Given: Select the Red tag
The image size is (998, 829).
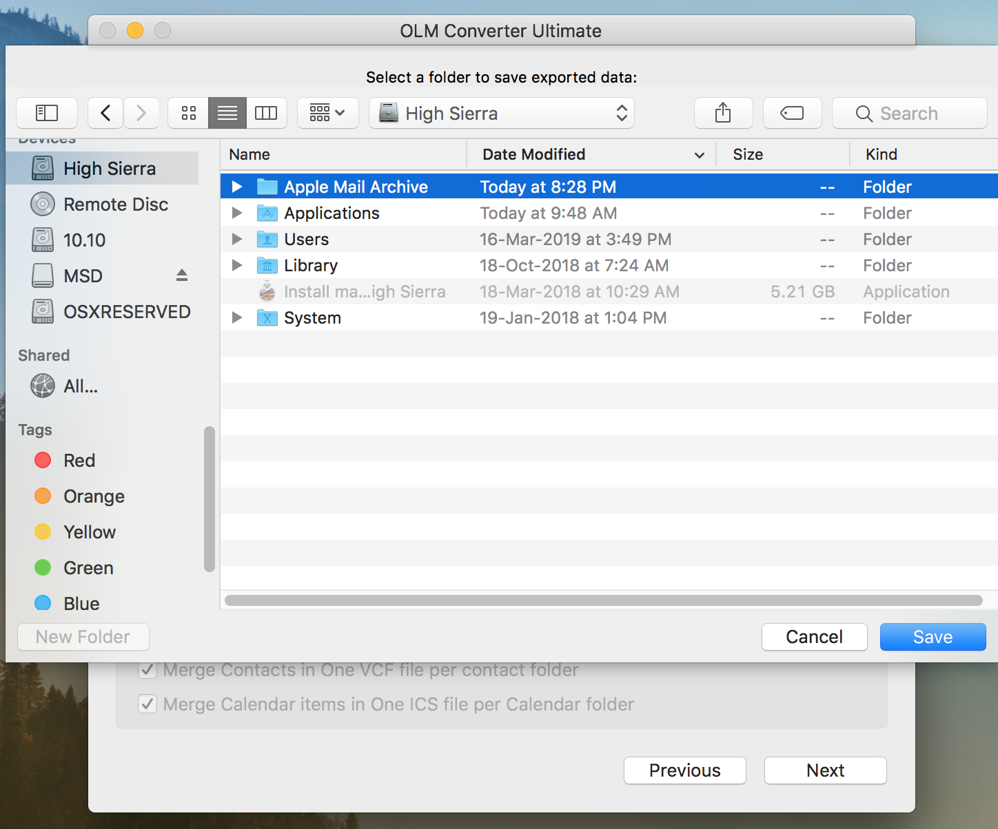Looking at the screenshot, I should (x=102, y=461).
